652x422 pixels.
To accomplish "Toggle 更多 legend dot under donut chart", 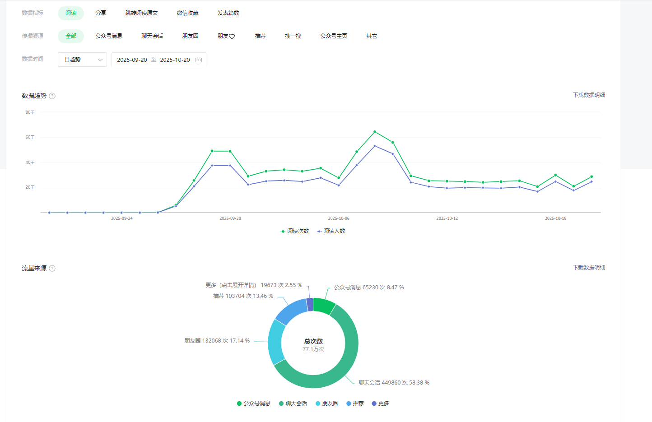I will pyautogui.click(x=374, y=403).
